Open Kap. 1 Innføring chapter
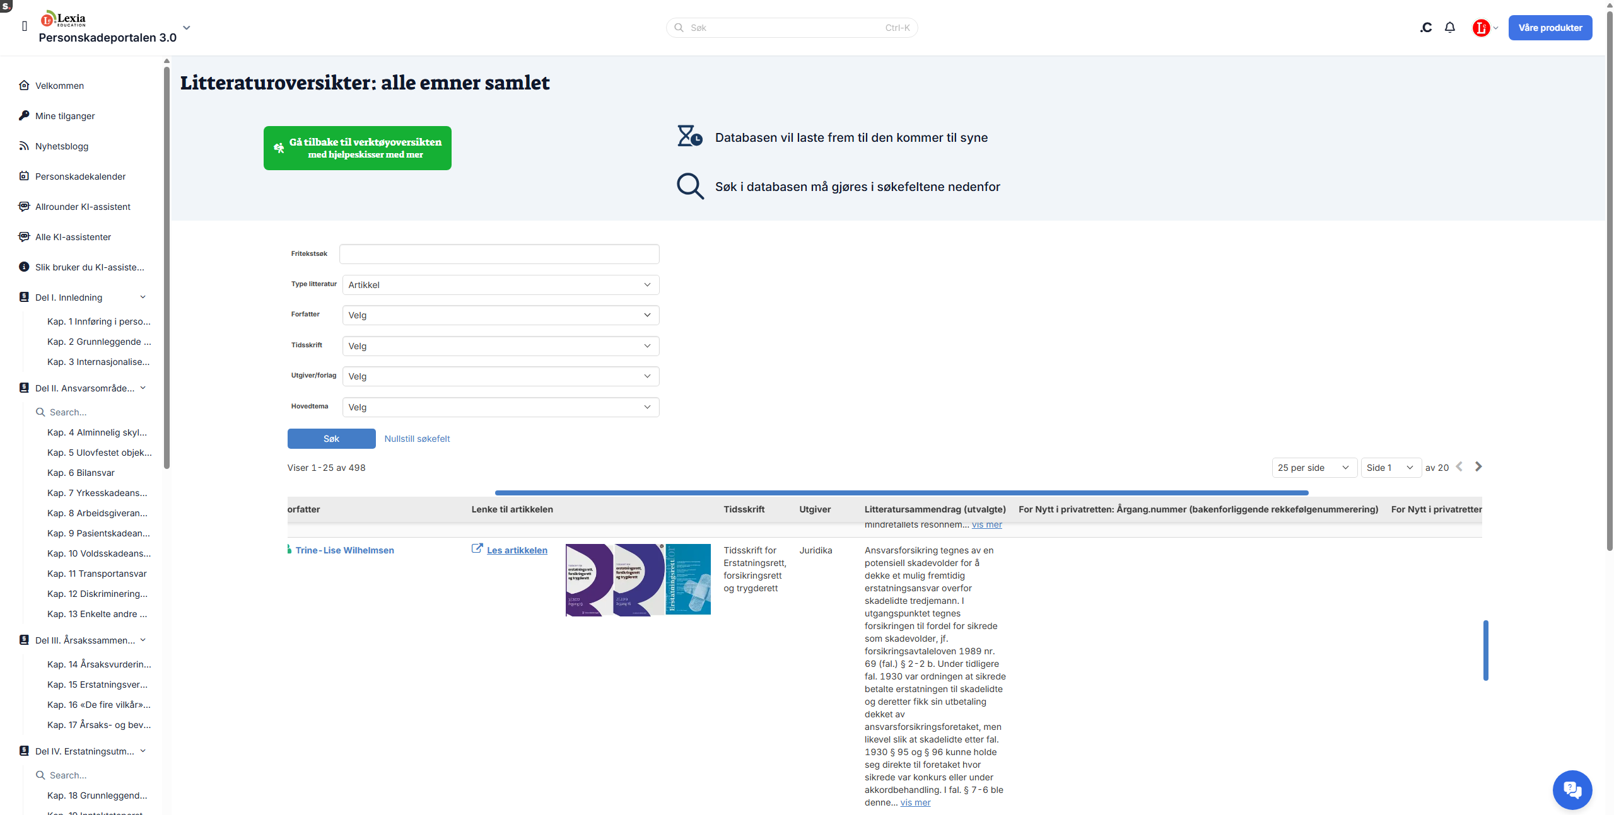The width and height of the screenshot is (1614, 815). click(x=99, y=321)
